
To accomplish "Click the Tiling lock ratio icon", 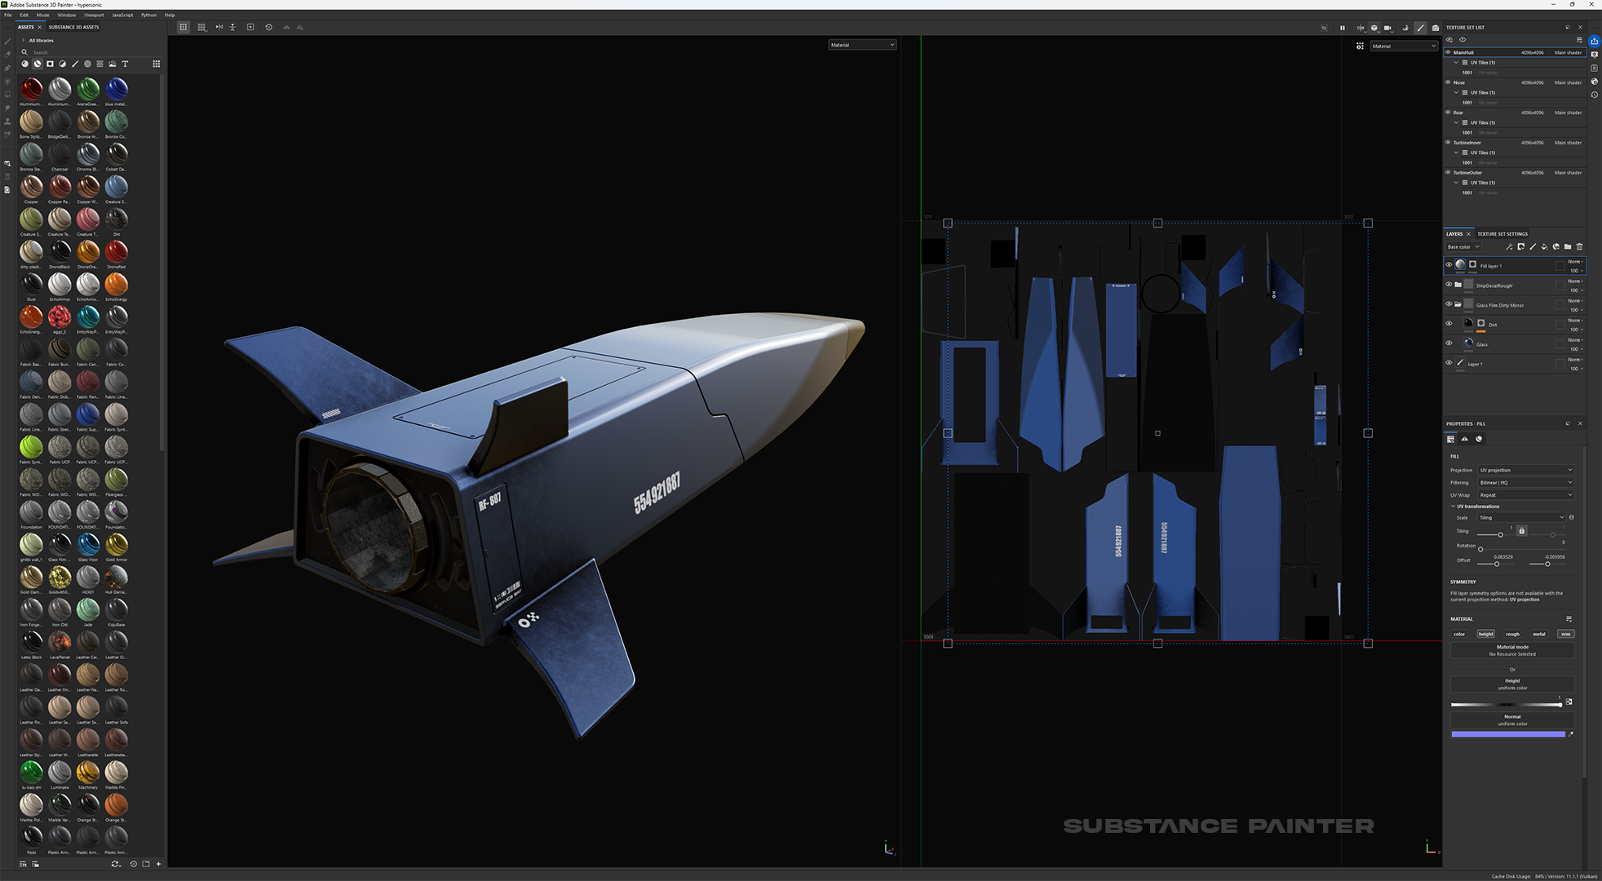I will tap(1521, 530).
